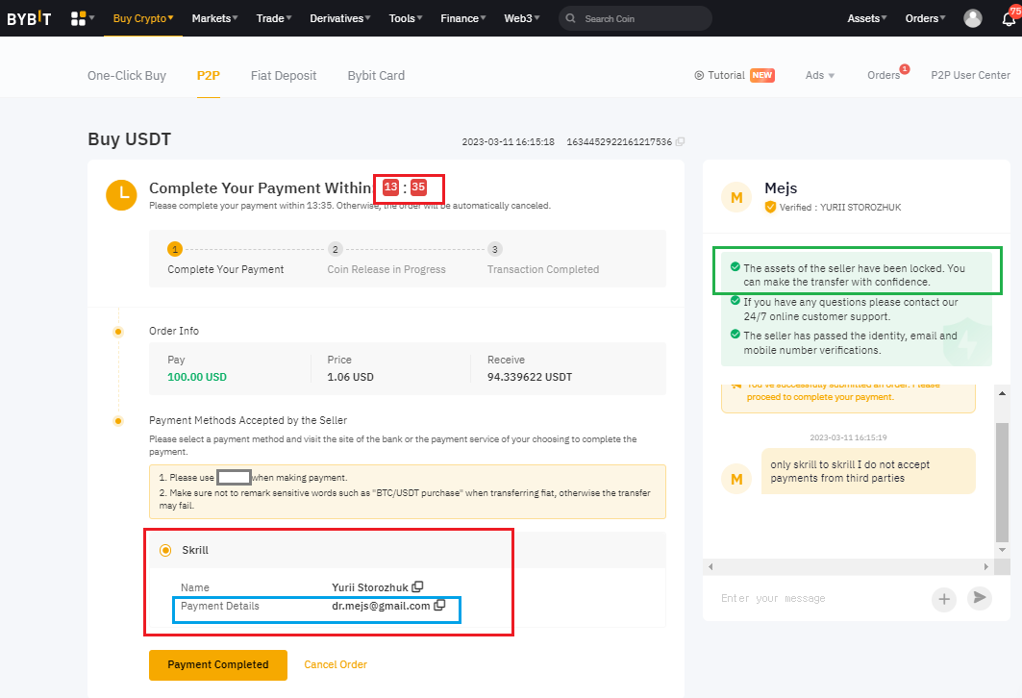Click the attachment plus icon in chat
The height and width of the screenshot is (698, 1022).
click(944, 599)
